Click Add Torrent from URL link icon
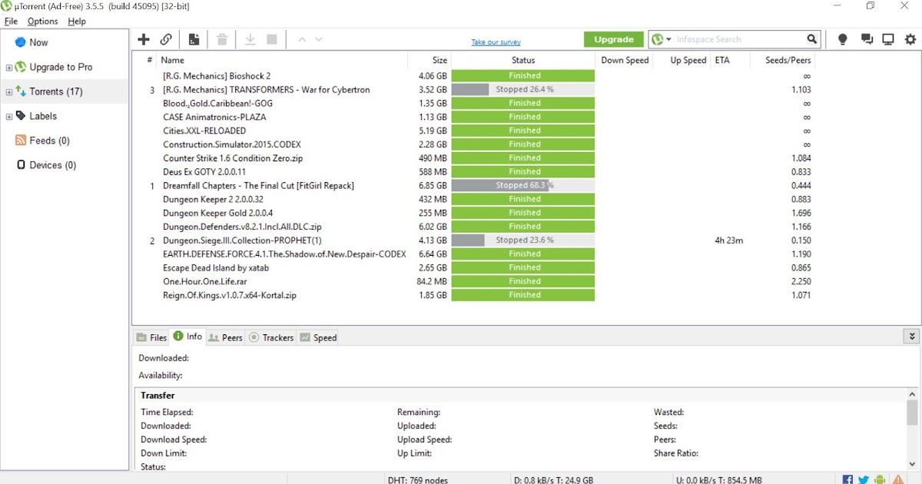 pos(166,39)
